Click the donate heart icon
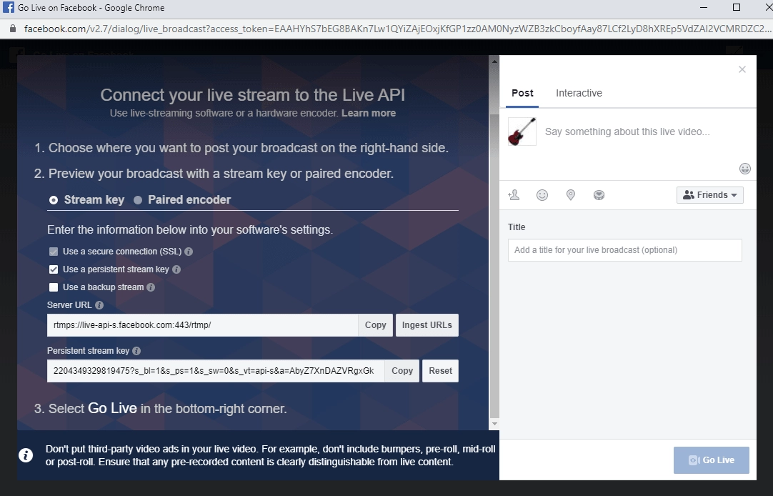The width and height of the screenshot is (773, 496). pos(599,195)
